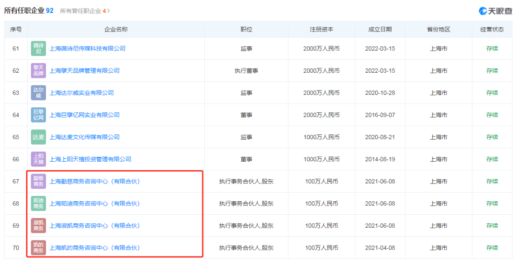Click 董事 position in row 64

point(247,115)
